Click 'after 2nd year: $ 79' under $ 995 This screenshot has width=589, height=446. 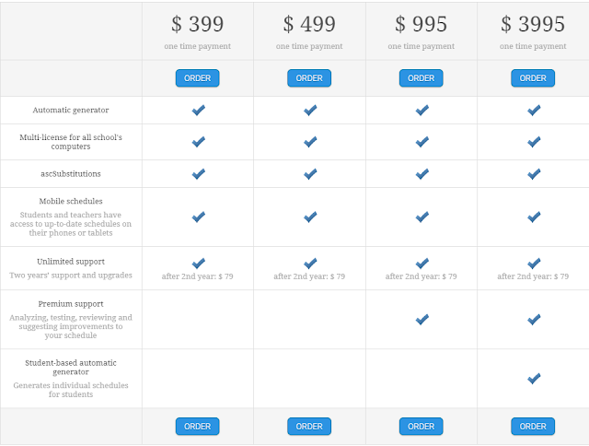pos(421,276)
